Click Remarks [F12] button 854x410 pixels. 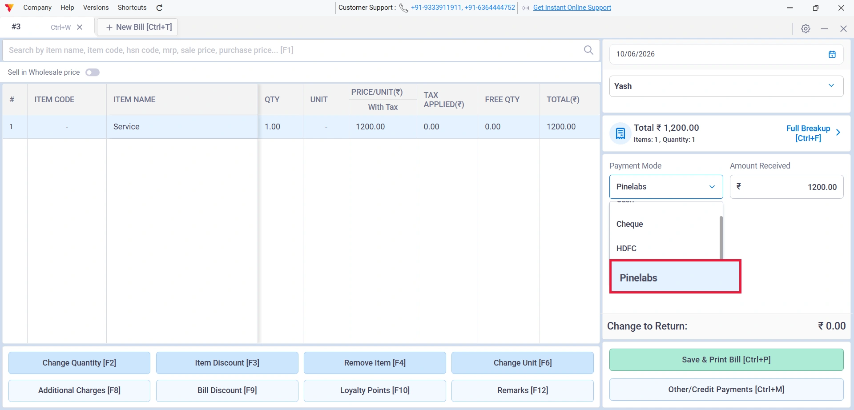click(522, 390)
